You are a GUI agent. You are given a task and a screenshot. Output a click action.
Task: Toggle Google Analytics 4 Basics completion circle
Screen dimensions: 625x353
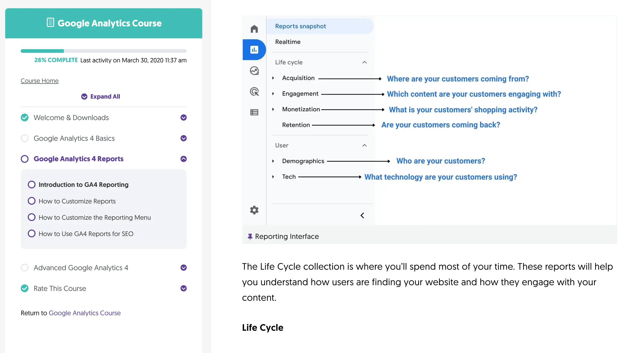coord(25,138)
